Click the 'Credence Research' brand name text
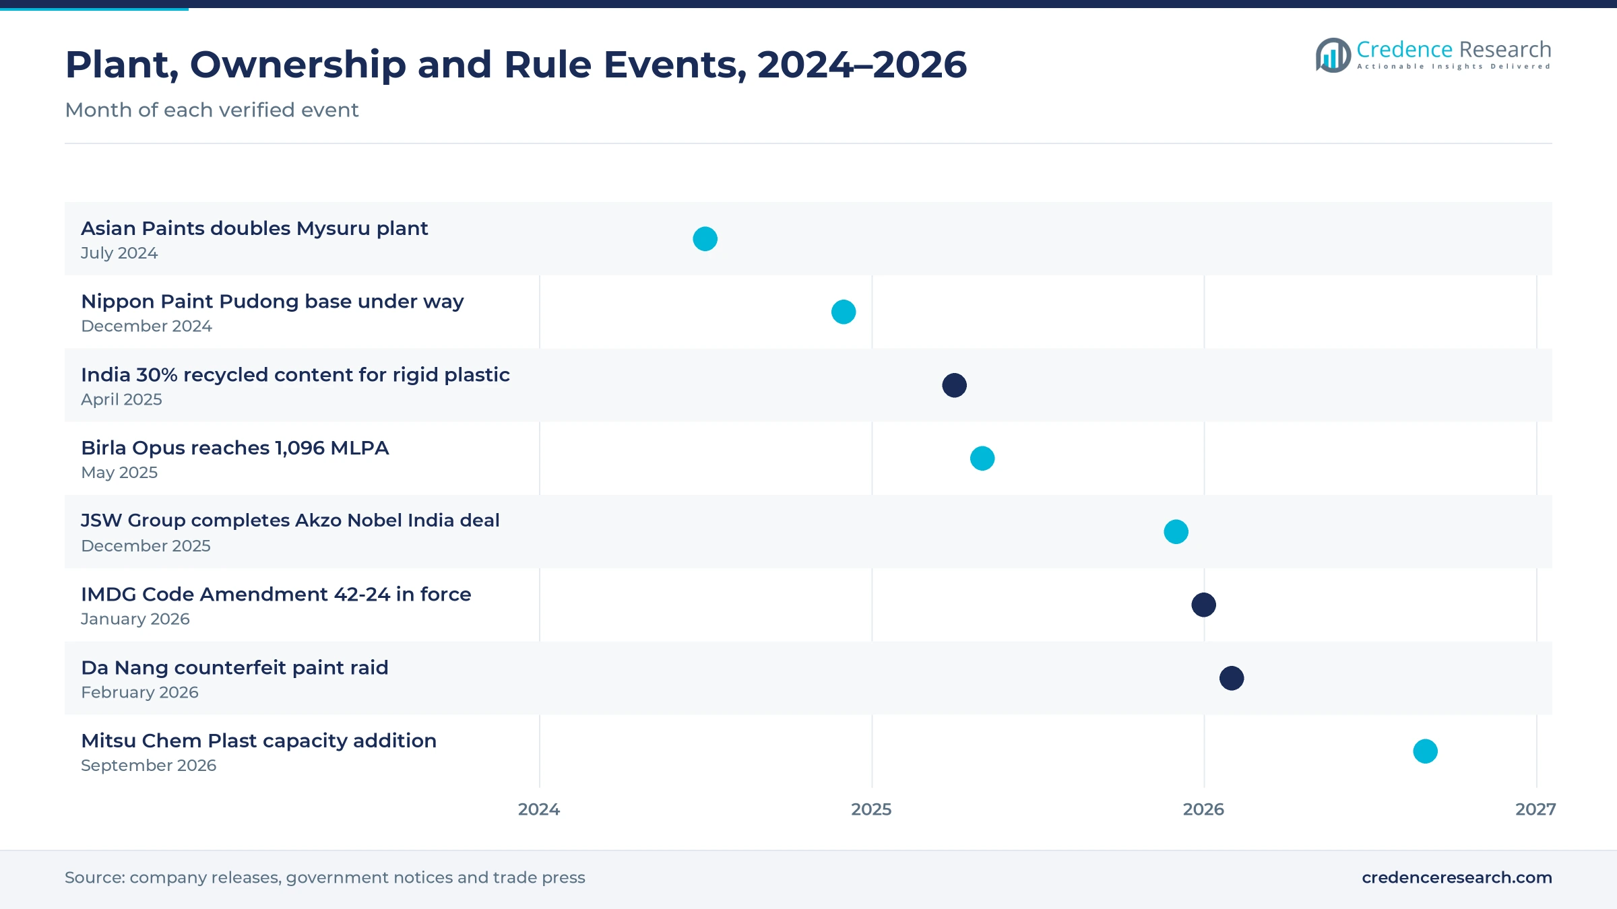This screenshot has height=909, width=1617. point(1454,49)
